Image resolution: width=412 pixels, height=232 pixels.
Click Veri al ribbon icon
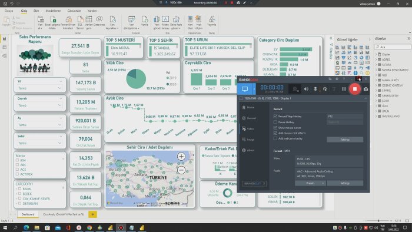pyautogui.click(x=41, y=22)
